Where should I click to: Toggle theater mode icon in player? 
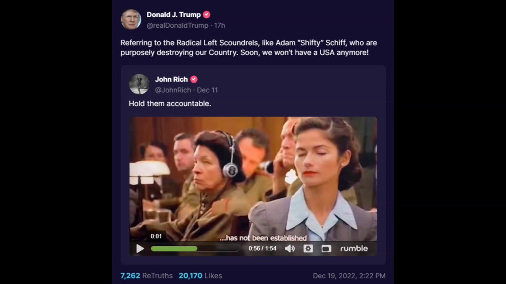point(326,249)
